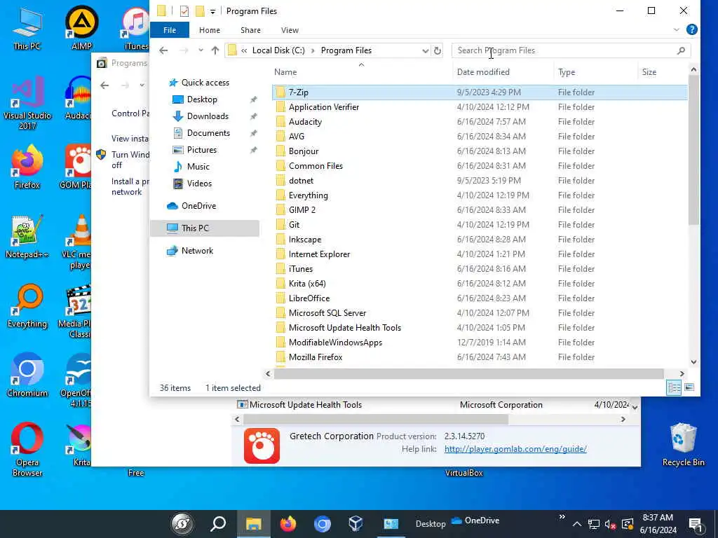This screenshot has height=538, width=718.
Task: Open Explorer help question mark
Action: point(692,29)
